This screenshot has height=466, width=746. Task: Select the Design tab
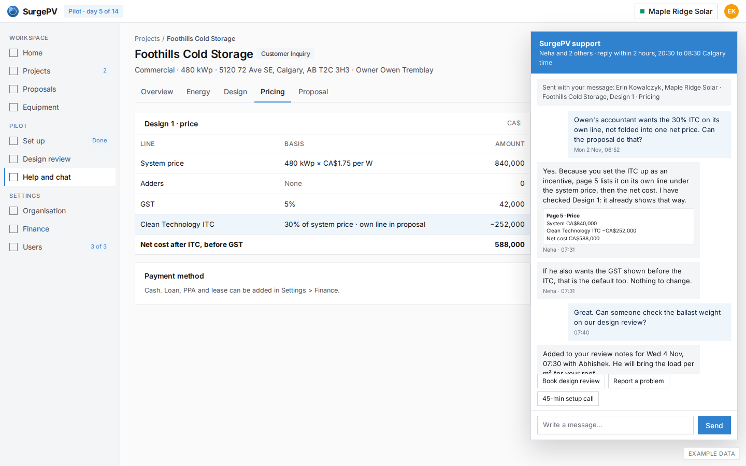[235, 92]
